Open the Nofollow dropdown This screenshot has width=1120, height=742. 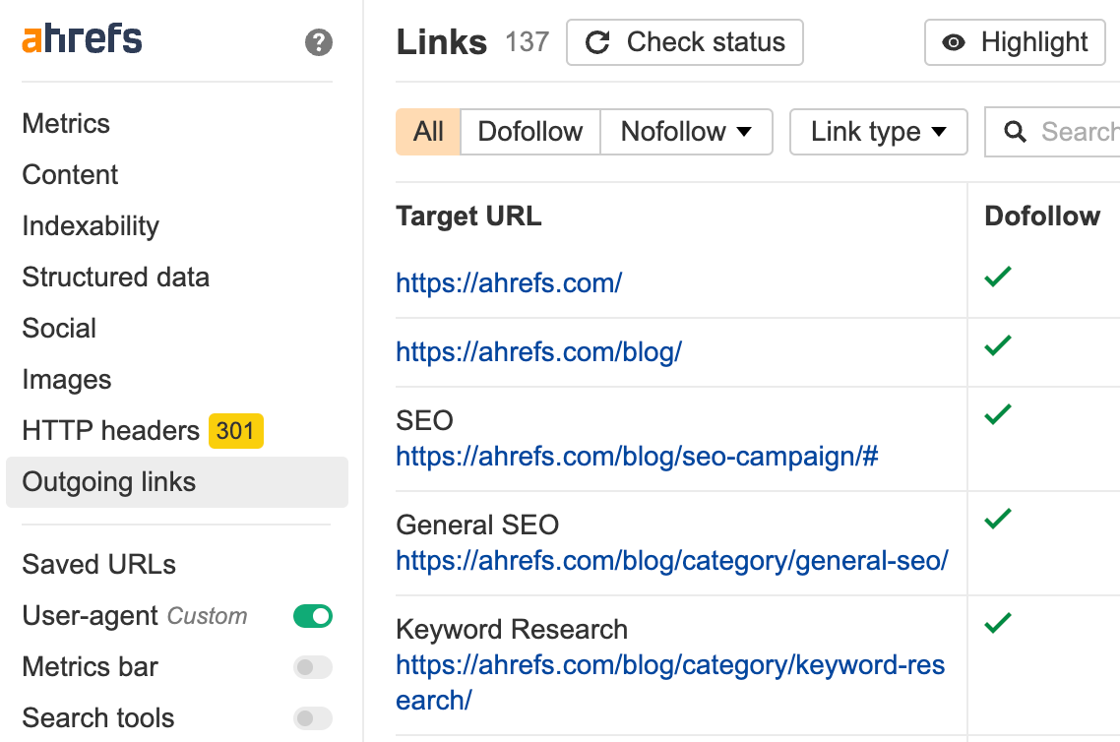[686, 132]
